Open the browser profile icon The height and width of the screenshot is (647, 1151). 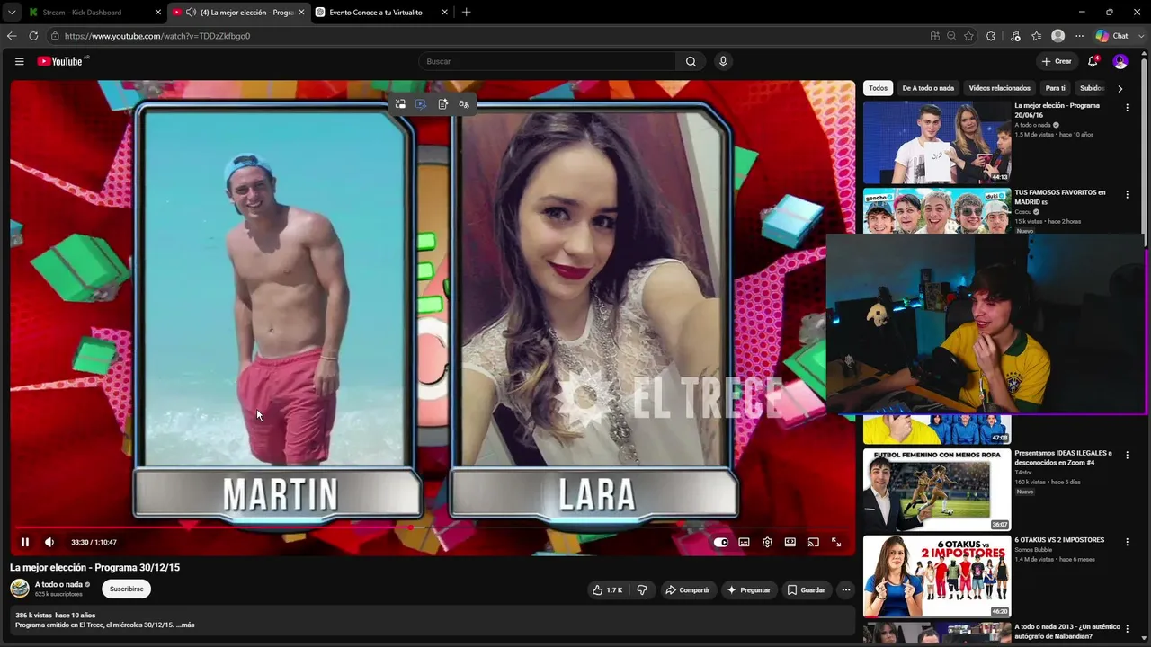click(x=1058, y=36)
